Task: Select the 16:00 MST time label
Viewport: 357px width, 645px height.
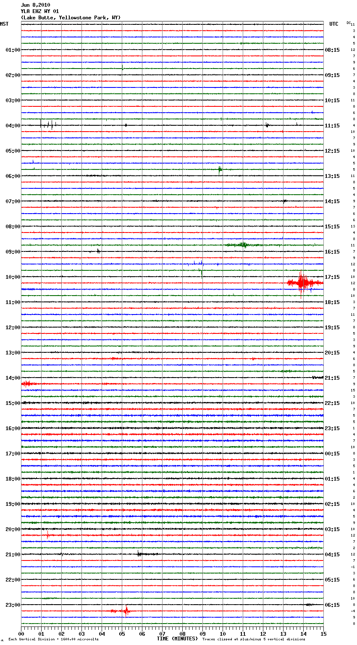Action: click(x=13, y=428)
